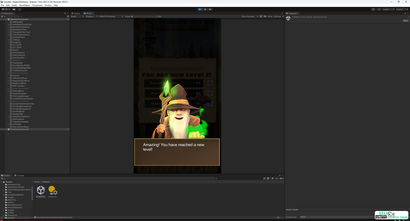Expand the DontDestroyOnLoad scene
The image size is (410, 221).
tap(6, 129)
